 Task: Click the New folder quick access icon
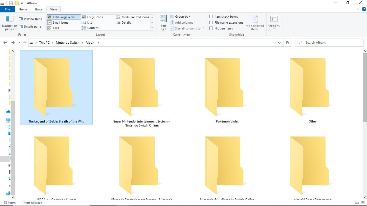pyautogui.click(x=17, y=3)
